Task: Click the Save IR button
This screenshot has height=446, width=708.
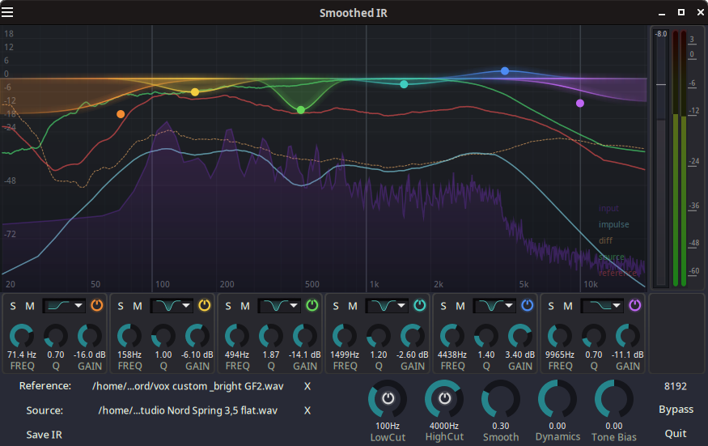Action: (x=45, y=435)
